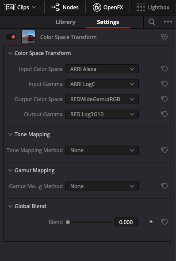Reset the Output Color Space setting

pyautogui.click(x=165, y=99)
